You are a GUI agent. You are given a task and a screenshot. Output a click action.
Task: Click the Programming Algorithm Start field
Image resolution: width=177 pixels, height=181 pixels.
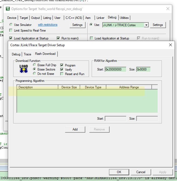click(115, 119)
